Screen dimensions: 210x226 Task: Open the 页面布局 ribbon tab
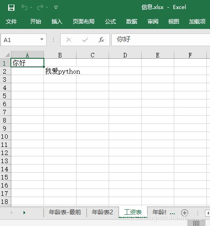click(x=83, y=22)
